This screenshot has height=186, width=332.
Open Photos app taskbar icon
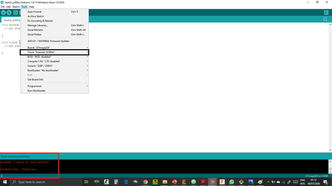pyautogui.click(x=251, y=182)
